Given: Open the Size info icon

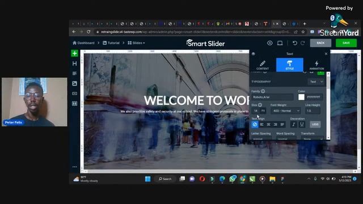Looking at the screenshot, I should pos(260,105).
